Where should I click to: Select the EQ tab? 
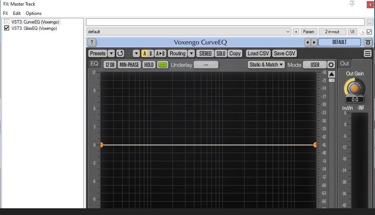94,63
